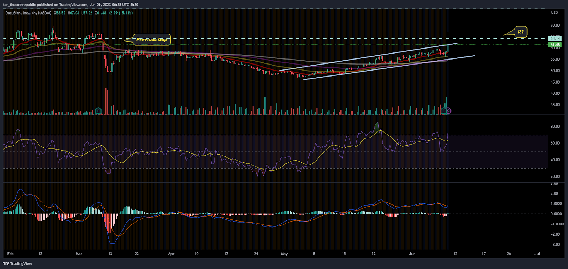Click the 80.00 level on RSI axis
Screen dimensions: 568x269
(x=555, y=126)
